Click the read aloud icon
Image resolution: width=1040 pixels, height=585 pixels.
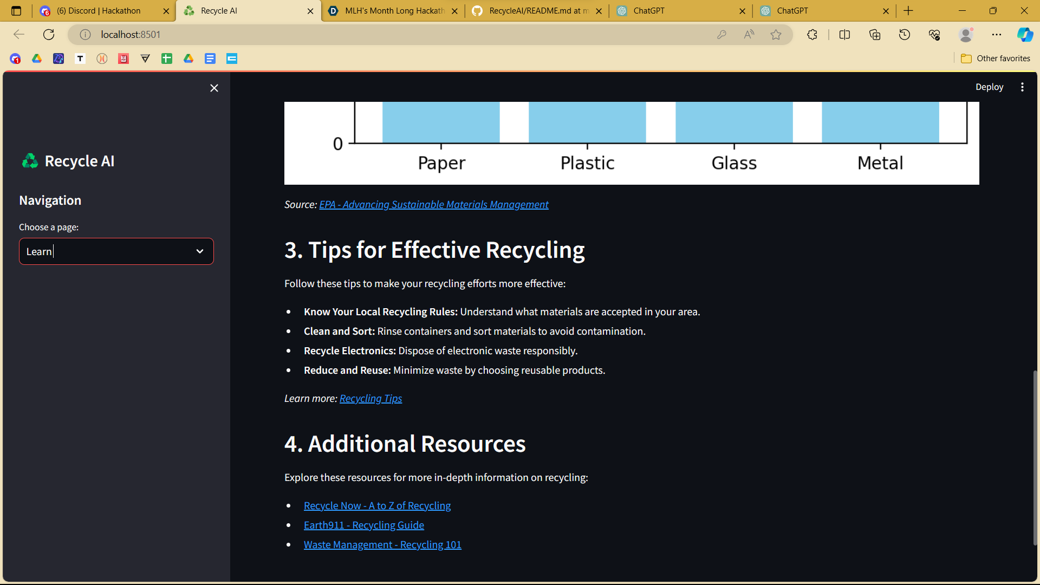tap(749, 35)
